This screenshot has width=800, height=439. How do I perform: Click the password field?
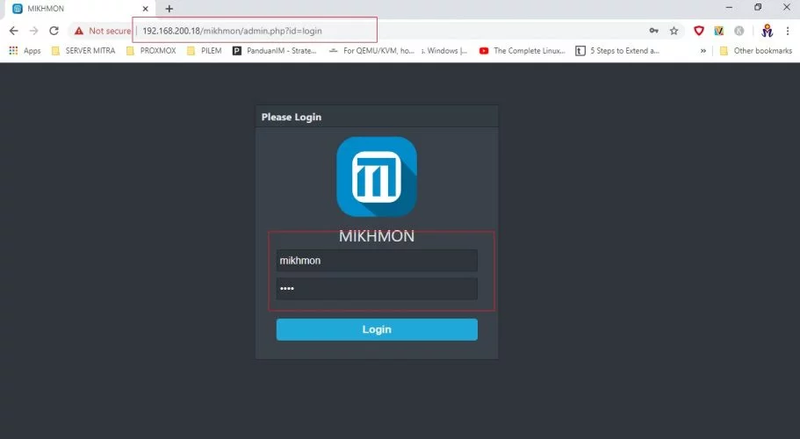(x=377, y=289)
